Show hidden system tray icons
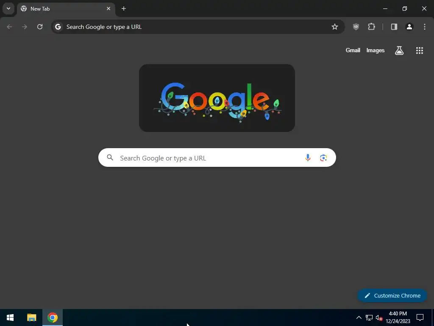This screenshot has width=434, height=326. pos(359,318)
